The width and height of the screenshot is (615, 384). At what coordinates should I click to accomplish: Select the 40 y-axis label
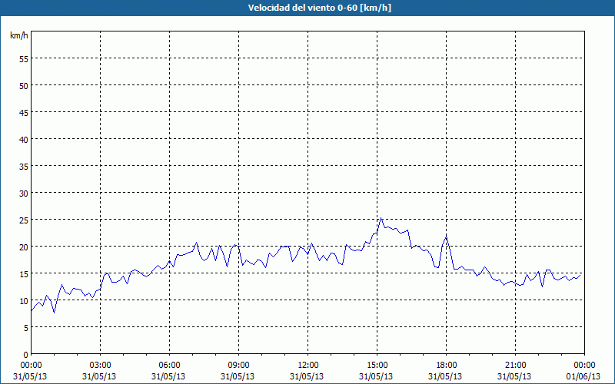click(x=24, y=140)
